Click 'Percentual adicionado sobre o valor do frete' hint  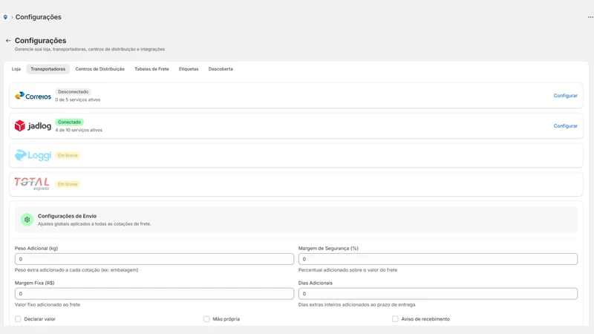pos(347,270)
